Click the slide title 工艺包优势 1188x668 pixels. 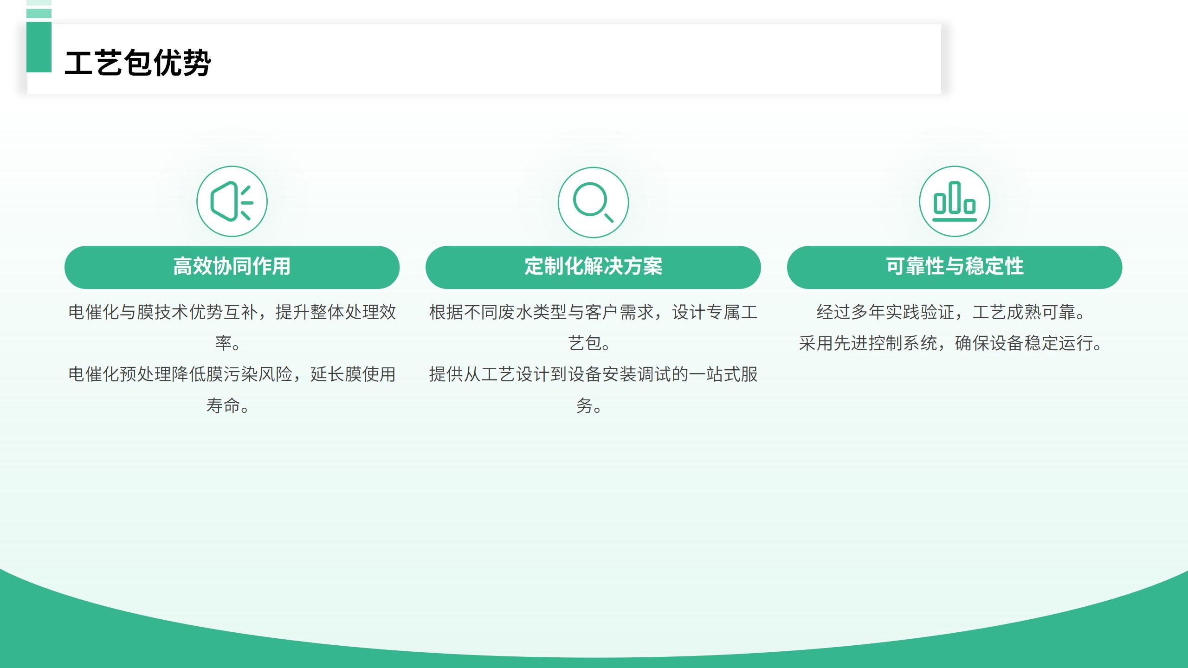138,63
